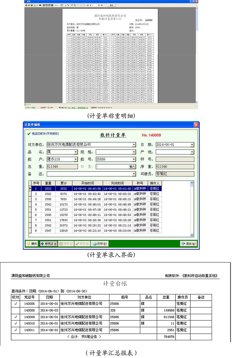Click the 输入 button beside 扣重
Image resolution: width=238 pixels, height=358 pixels.
pos(132,167)
